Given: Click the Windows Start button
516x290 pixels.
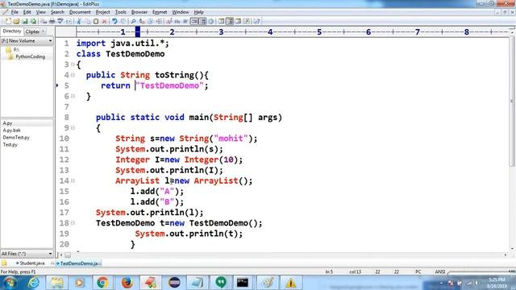Looking at the screenshot, I should (10, 283).
